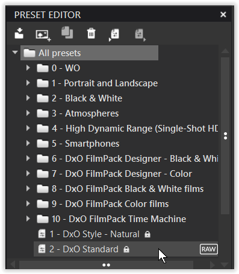Viewport: 239px width, 274px height.
Task: Click folder icon of 3 - Atmospheres
Action: (x=43, y=113)
